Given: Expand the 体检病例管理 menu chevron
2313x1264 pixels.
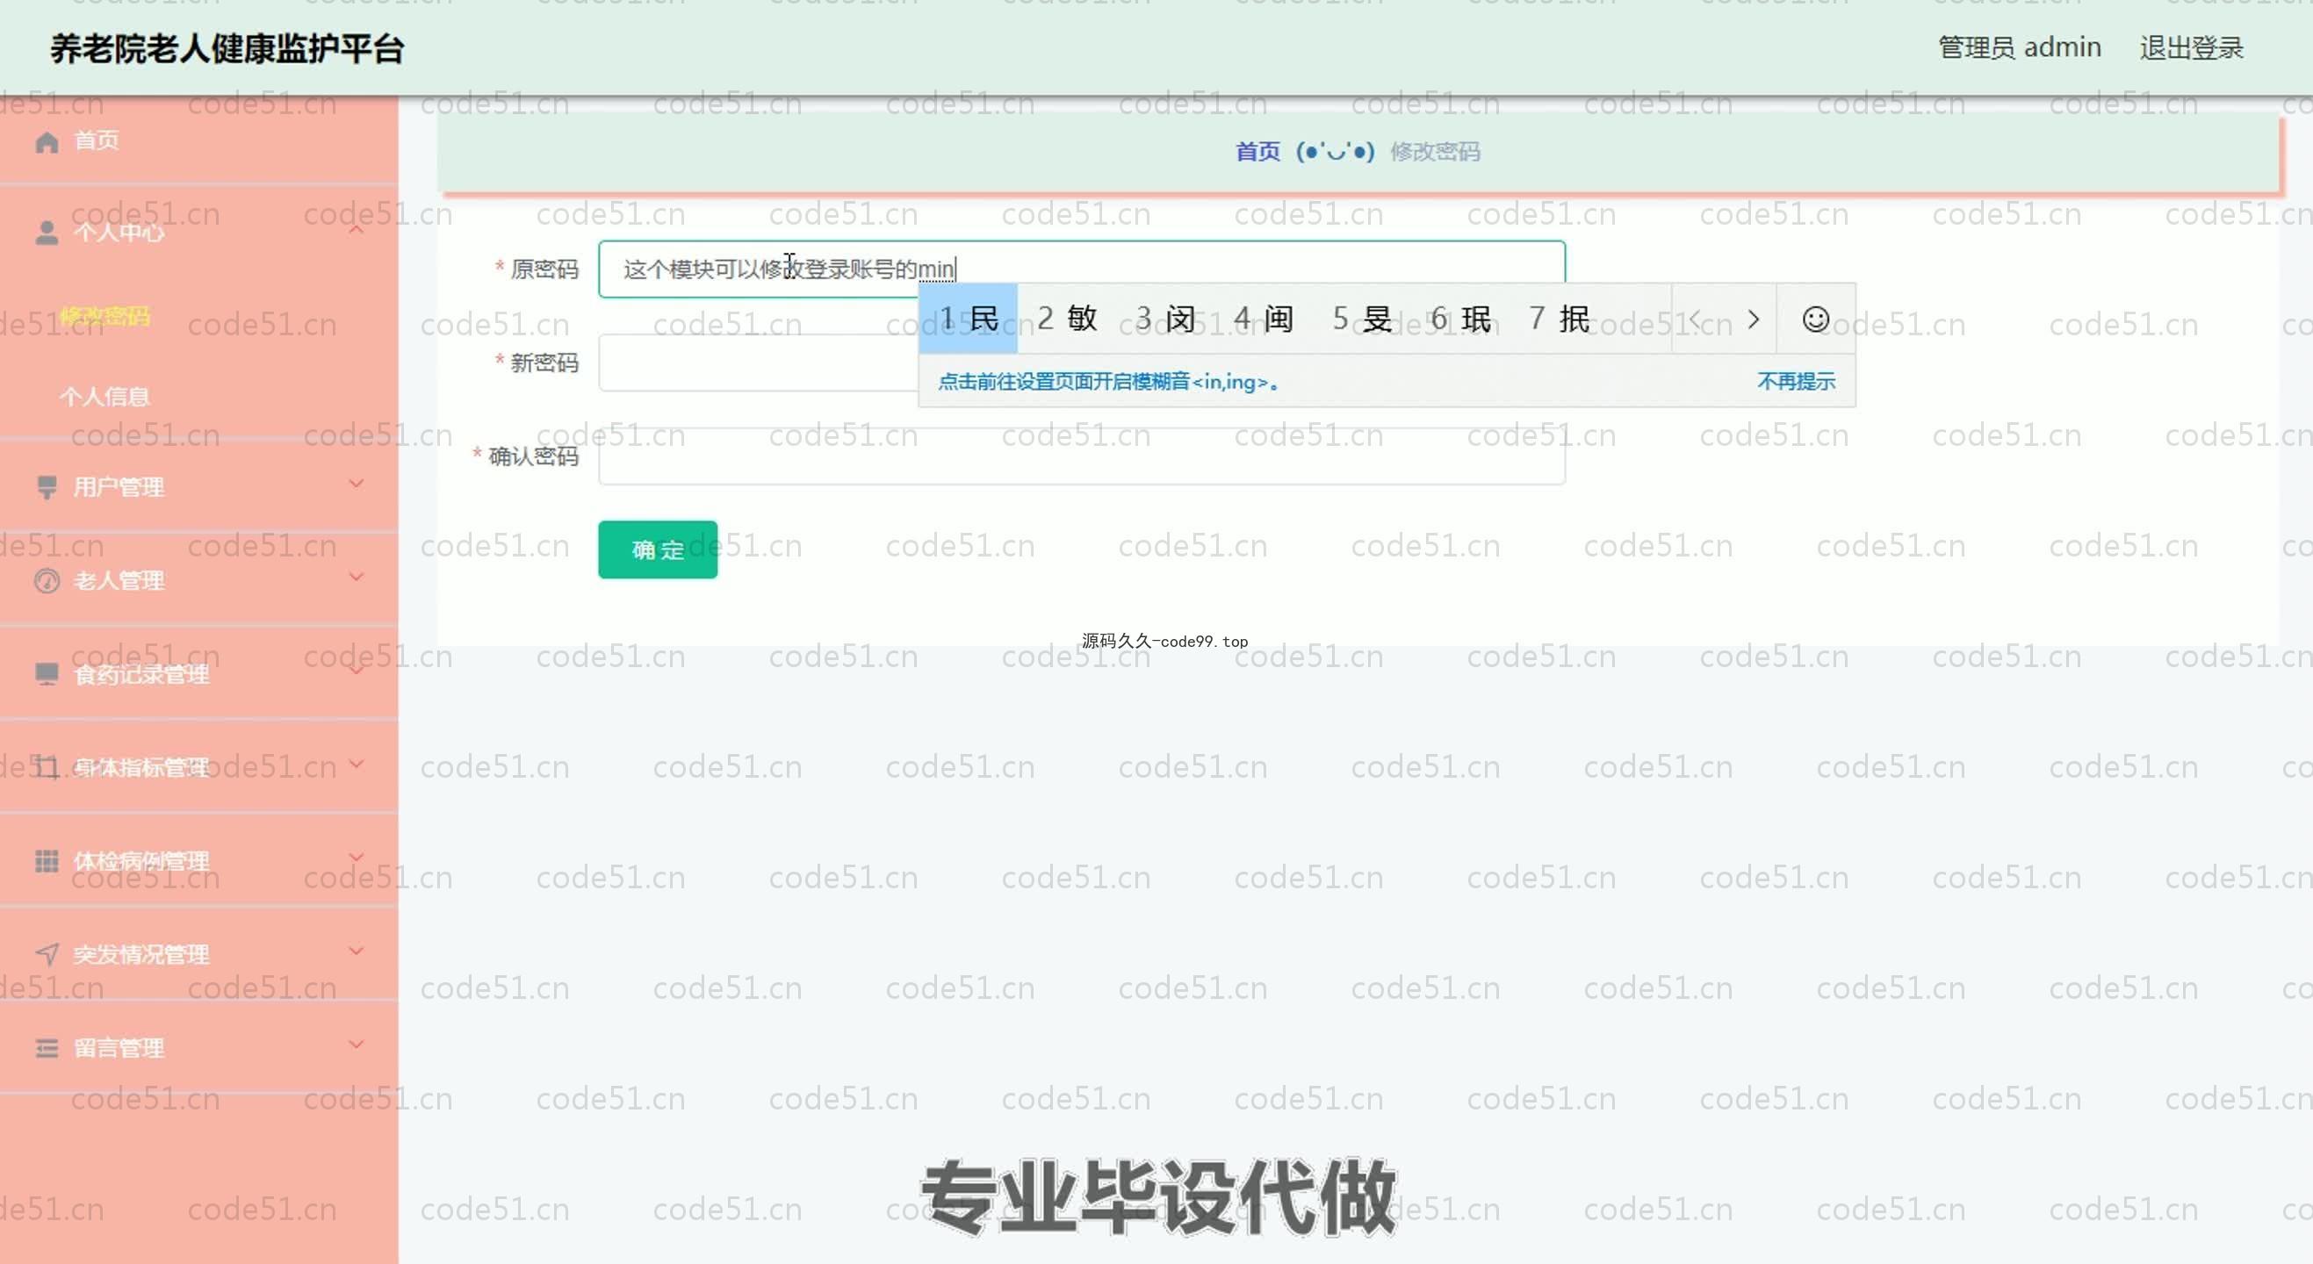Looking at the screenshot, I should (x=357, y=858).
